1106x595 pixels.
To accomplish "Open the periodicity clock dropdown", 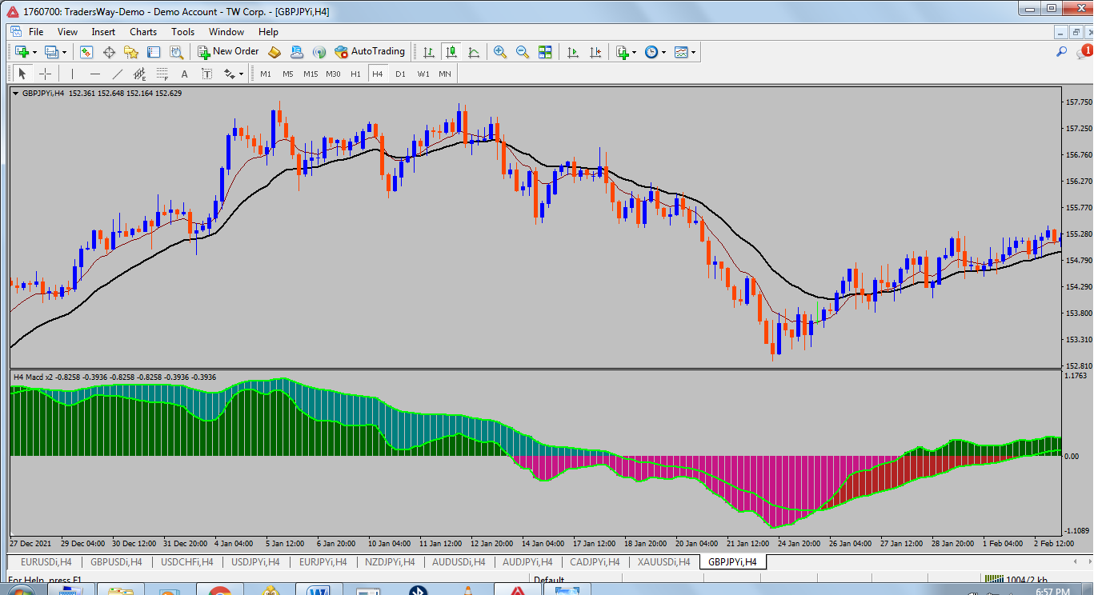I will tap(664, 53).
